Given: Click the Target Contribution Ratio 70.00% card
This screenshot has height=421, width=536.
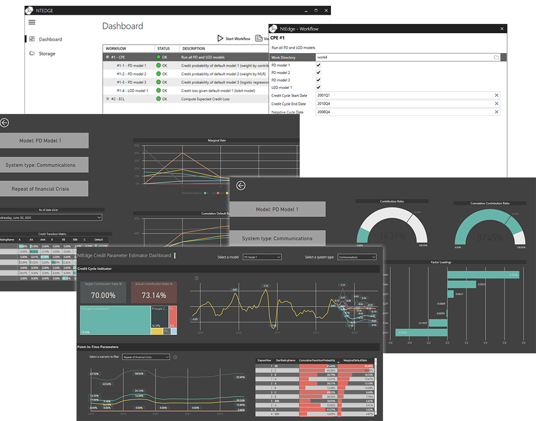Looking at the screenshot, I should click(103, 292).
